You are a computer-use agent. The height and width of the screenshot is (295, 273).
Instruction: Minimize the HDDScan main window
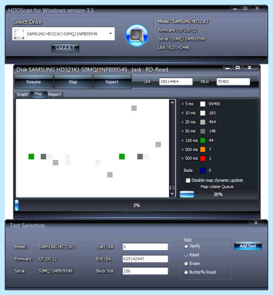coord(235,9)
